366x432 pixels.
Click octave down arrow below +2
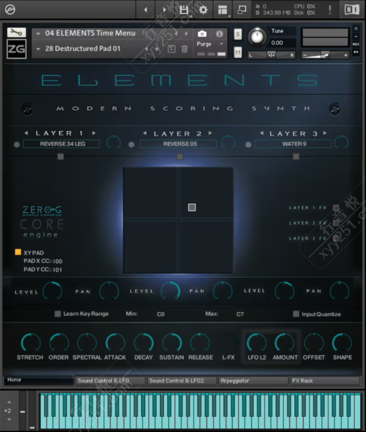click(9, 420)
